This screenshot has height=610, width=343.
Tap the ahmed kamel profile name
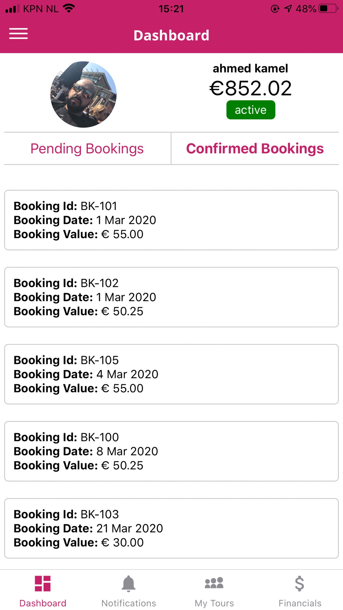click(x=250, y=68)
